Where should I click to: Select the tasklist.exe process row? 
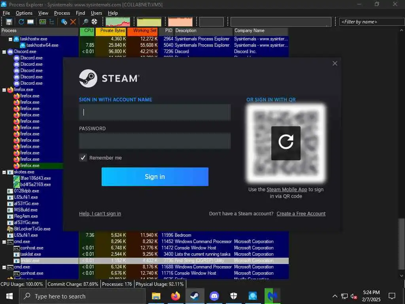coord(144,254)
